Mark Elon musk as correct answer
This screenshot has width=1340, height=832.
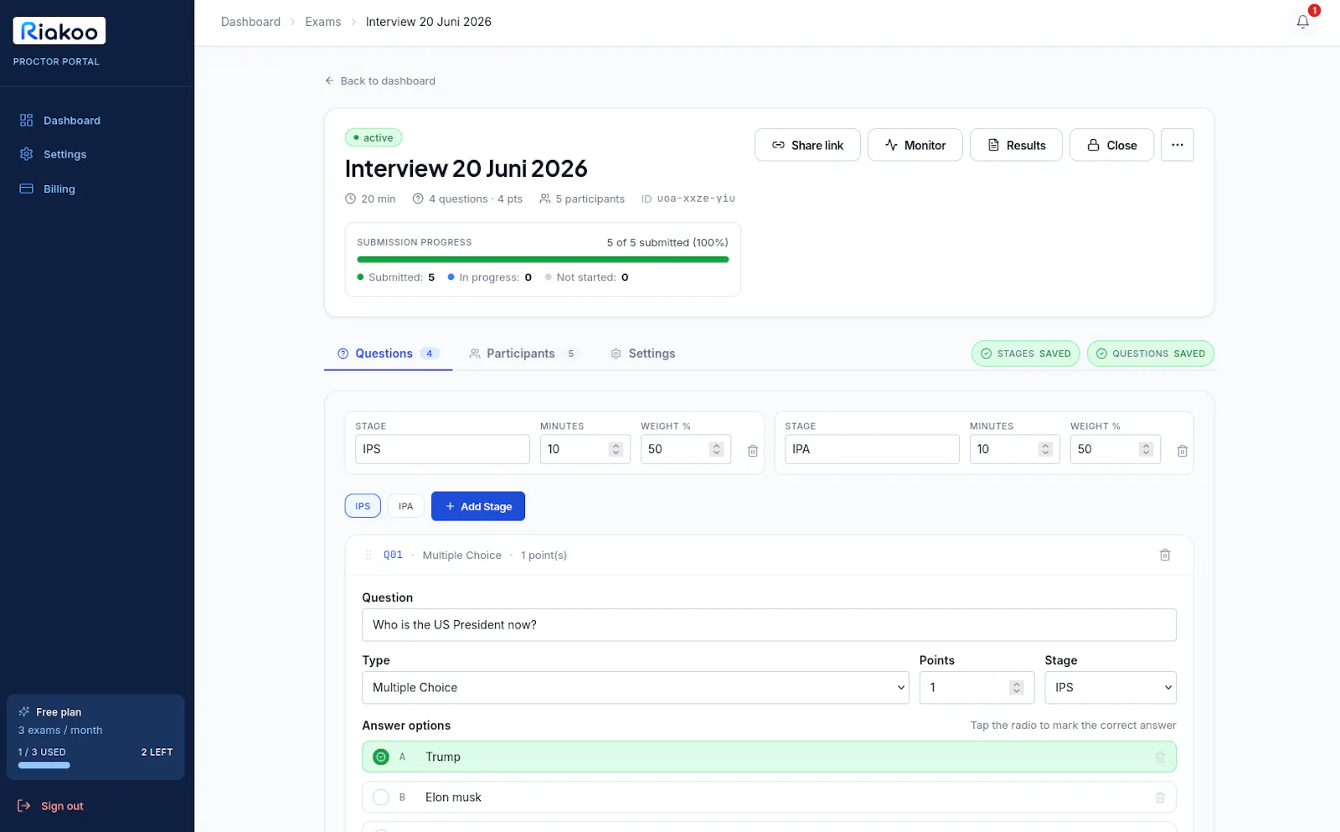click(x=381, y=798)
